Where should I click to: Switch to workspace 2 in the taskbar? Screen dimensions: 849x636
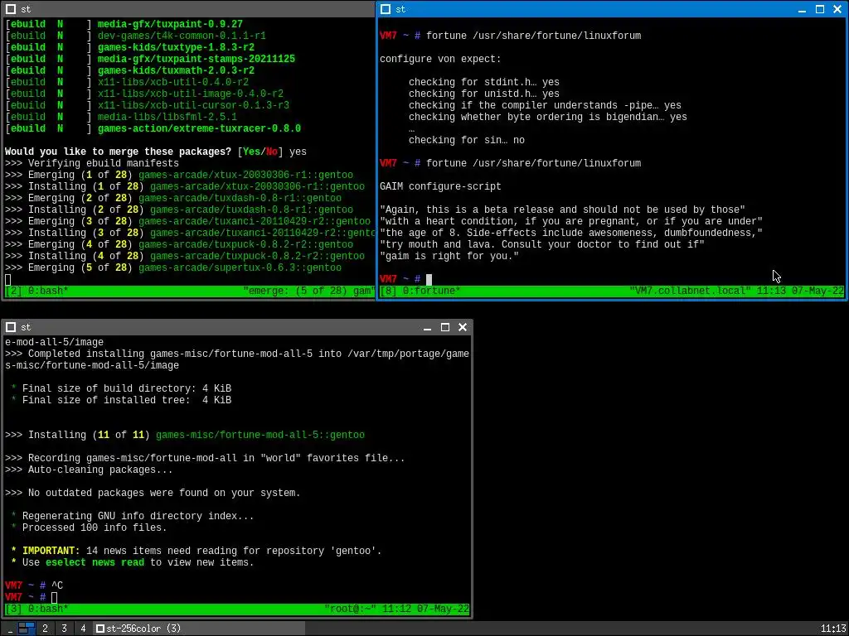[45, 629]
